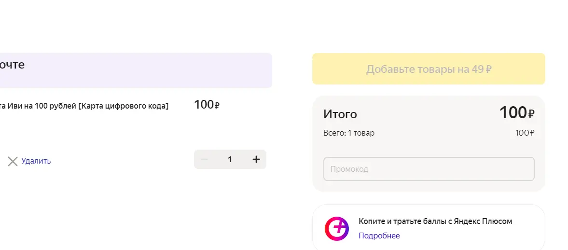Image resolution: width=568 pixels, height=250 pixels.
Task: Remove the item via Удалить link
Action: pos(36,161)
